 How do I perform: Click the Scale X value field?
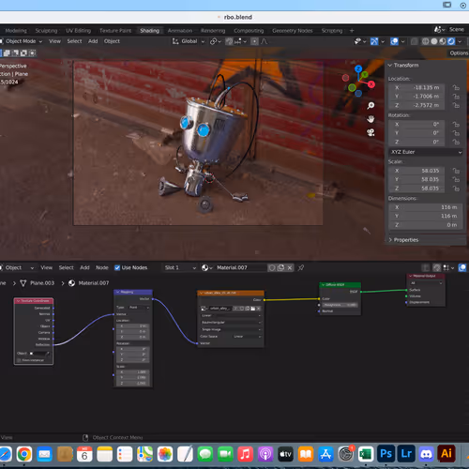tap(416, 171)
